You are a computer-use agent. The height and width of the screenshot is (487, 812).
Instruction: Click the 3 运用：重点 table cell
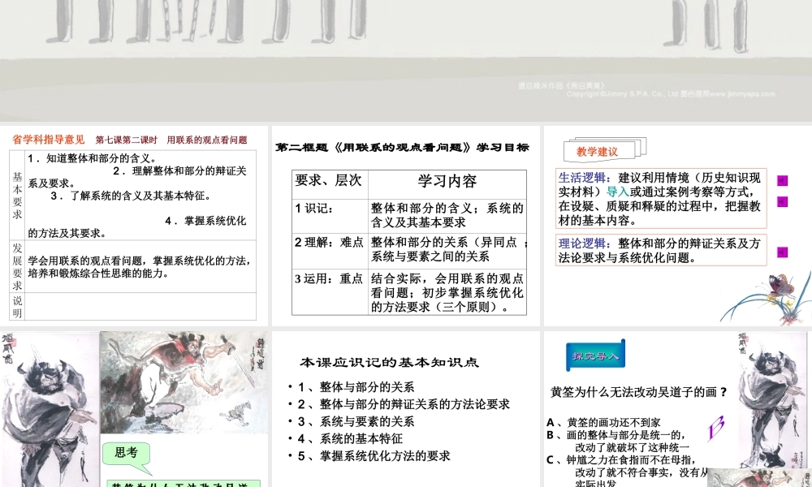click(x=330, y=292)
